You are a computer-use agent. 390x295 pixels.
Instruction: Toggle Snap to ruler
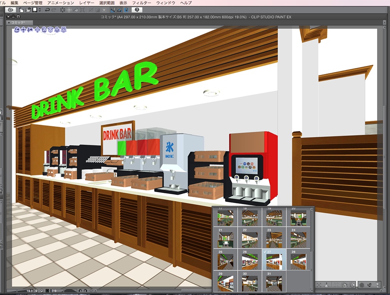click(113, 10)
